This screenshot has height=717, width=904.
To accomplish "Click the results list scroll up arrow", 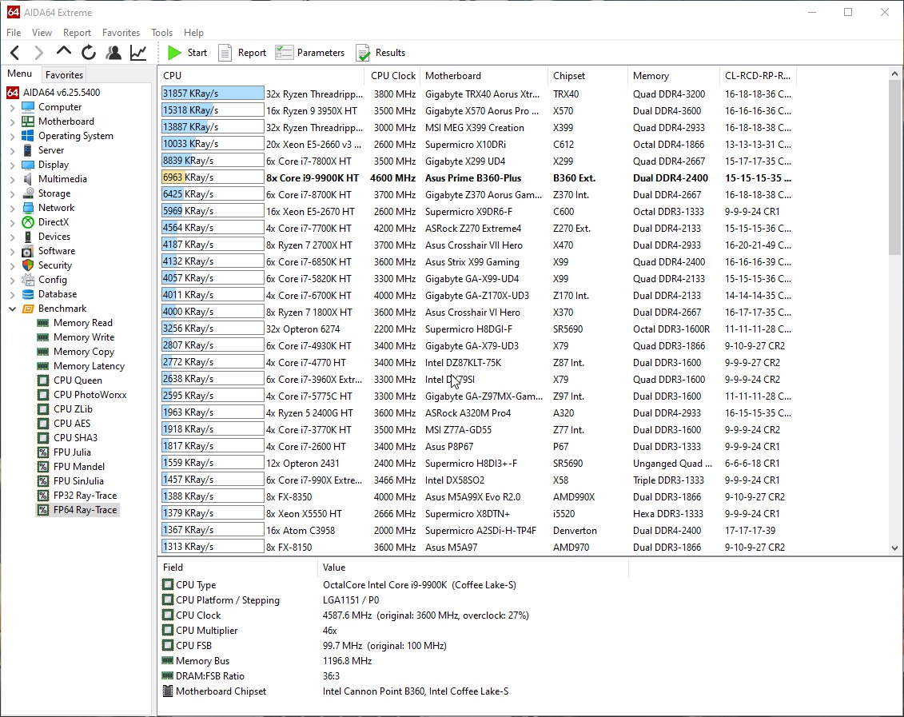I will coord(894,74).
